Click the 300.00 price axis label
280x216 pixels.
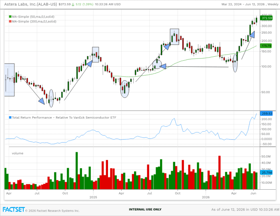[267, 26]
